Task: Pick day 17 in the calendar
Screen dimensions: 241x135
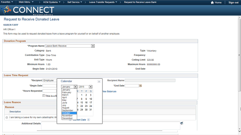Action: (x=91, y=102)
